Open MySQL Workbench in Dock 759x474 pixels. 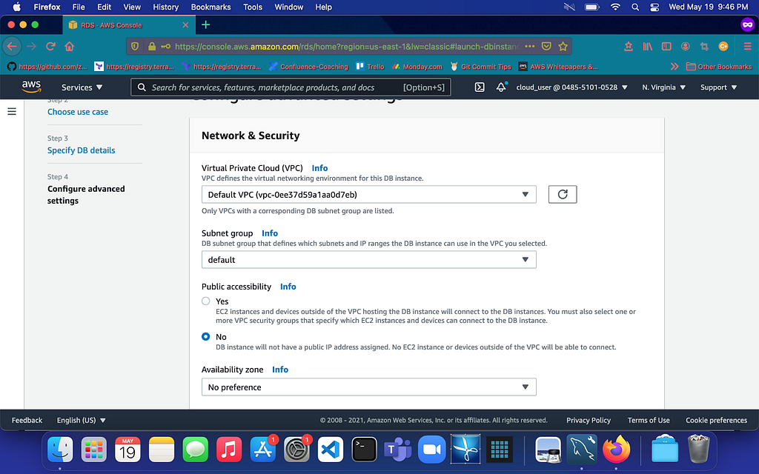[582, 450]
